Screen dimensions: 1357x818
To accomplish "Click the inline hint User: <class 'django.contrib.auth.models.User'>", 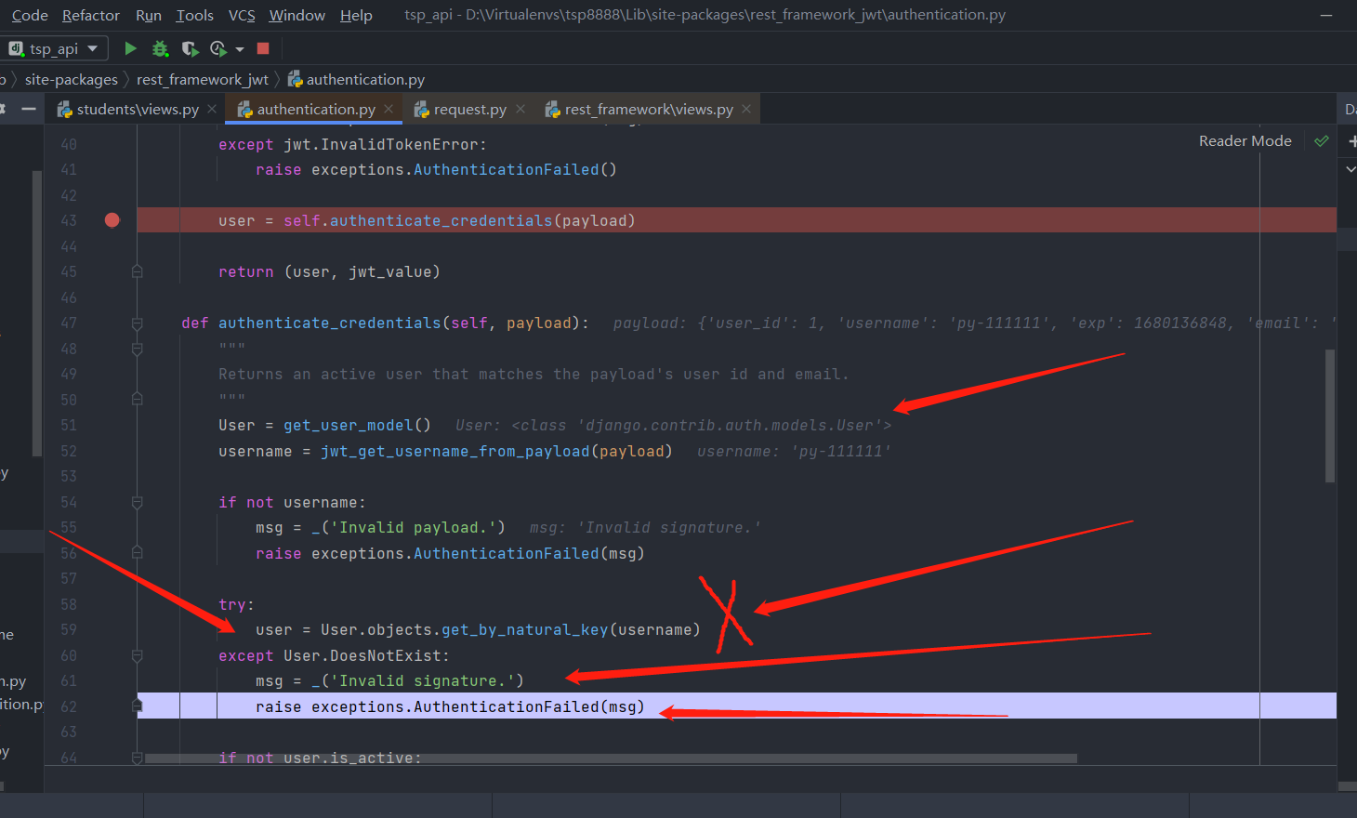I will pos(674,425).
